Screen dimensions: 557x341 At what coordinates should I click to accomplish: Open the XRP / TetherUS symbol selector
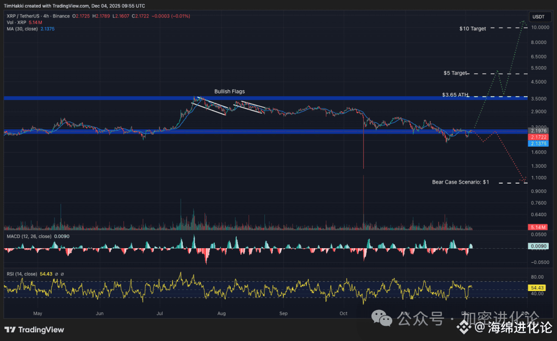click(x=22, y=16)
